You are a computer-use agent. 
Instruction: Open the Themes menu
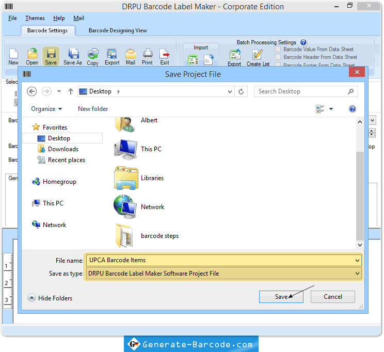(x=35, y=18)
